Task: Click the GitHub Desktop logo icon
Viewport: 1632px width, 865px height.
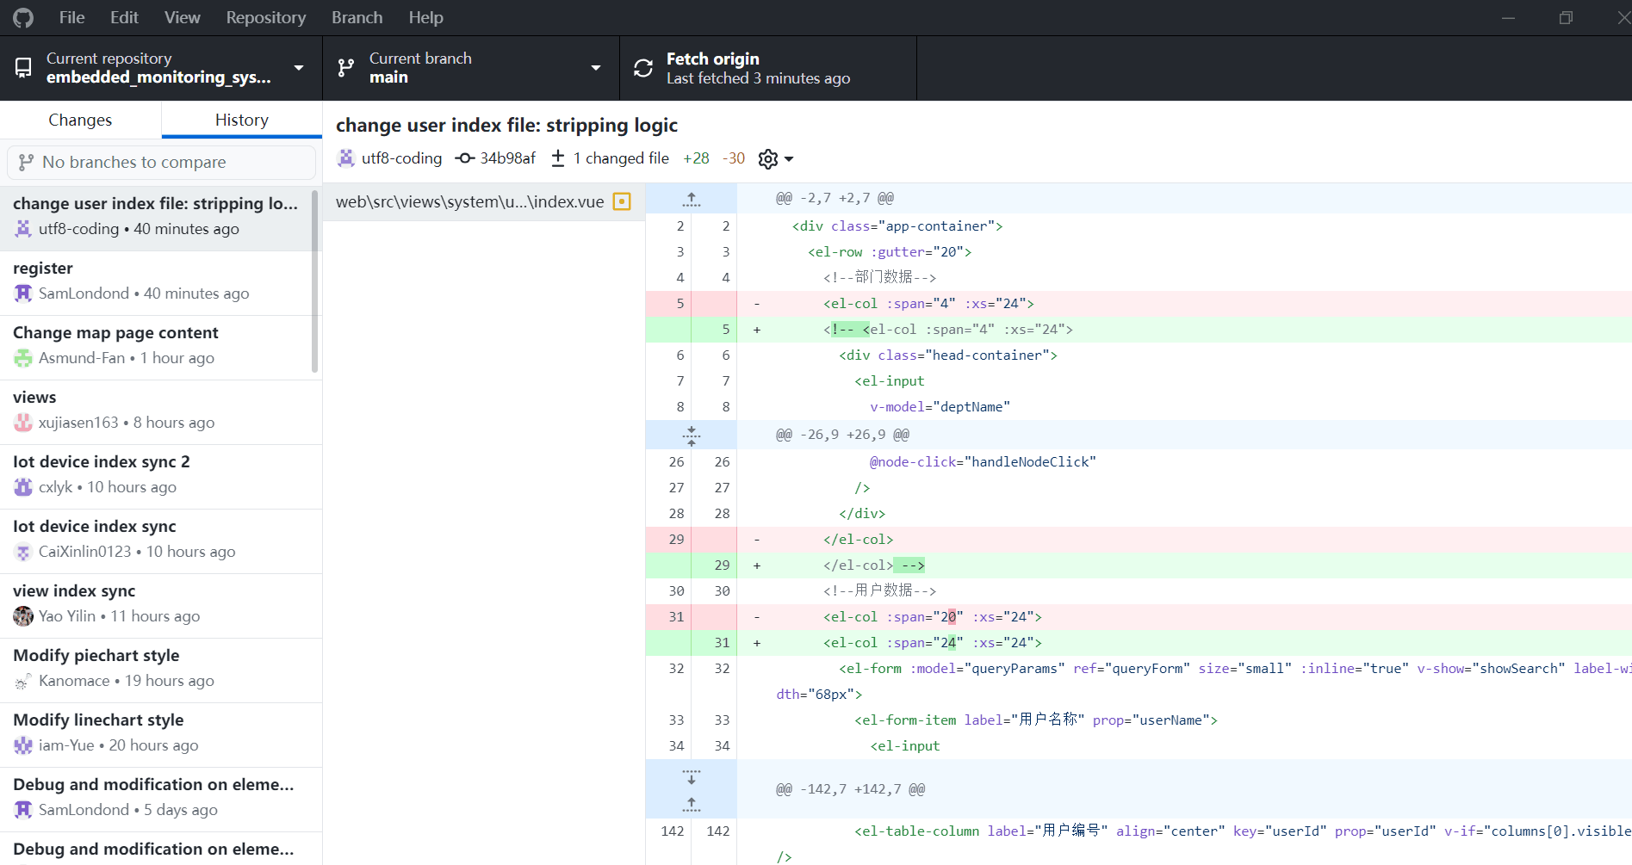Action: pyautogui.click(x=23, y=17)
